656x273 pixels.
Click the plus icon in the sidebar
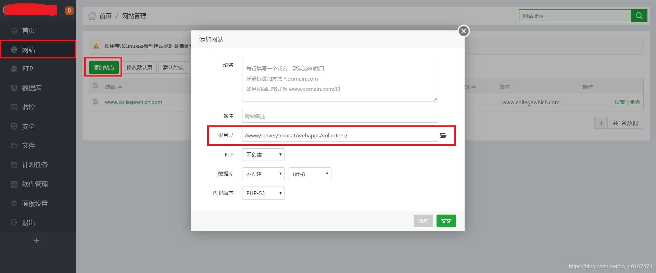[37, 241]
